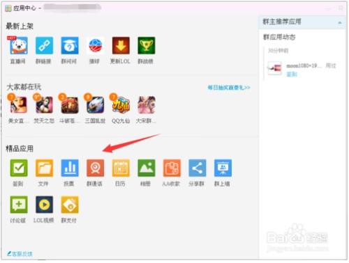
Task: Open the 分享群 share icon
Action: [x=198, y=168]
